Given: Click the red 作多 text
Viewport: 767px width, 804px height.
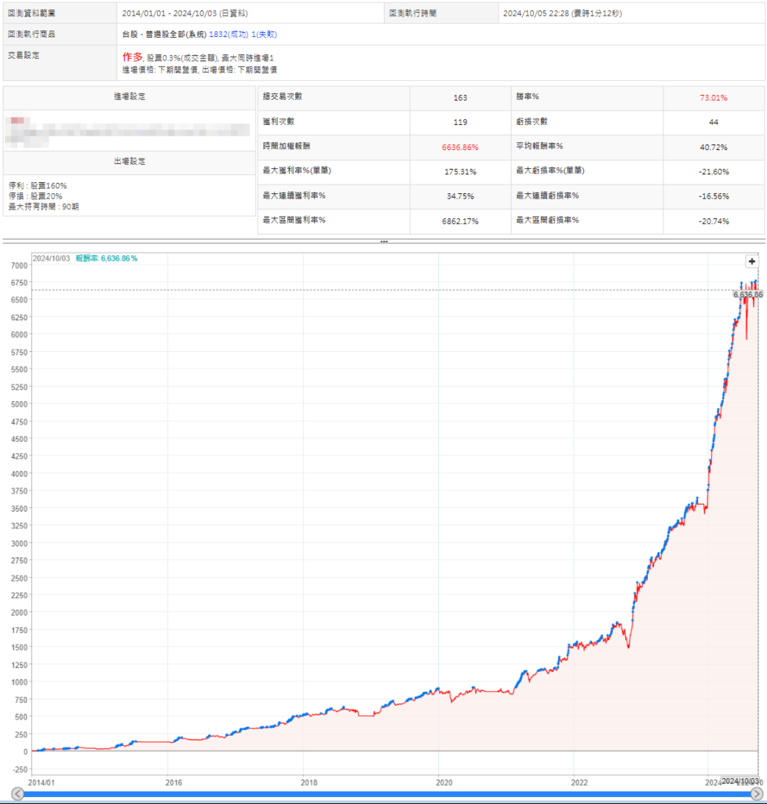Looking at the screenshot, I should 132,57.
